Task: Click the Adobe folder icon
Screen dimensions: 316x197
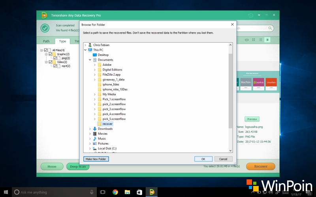Action: [x=100, y=65]
